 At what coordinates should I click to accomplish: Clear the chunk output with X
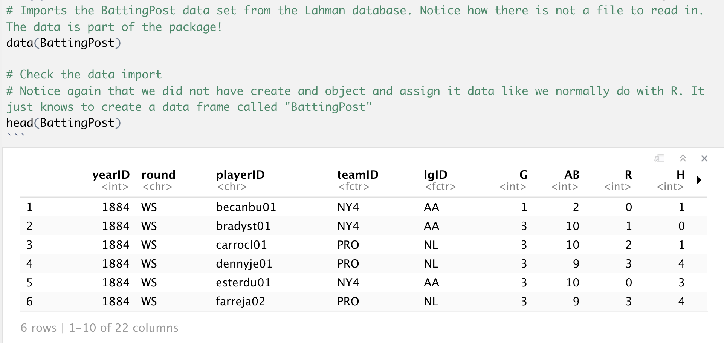(704, 158)
